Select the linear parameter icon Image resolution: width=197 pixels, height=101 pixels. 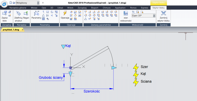(48, 12)
